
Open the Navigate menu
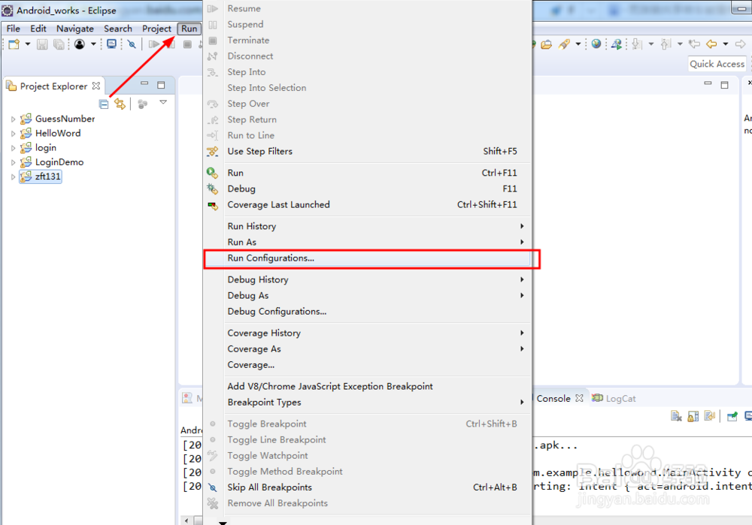click(x=74, y=29)
